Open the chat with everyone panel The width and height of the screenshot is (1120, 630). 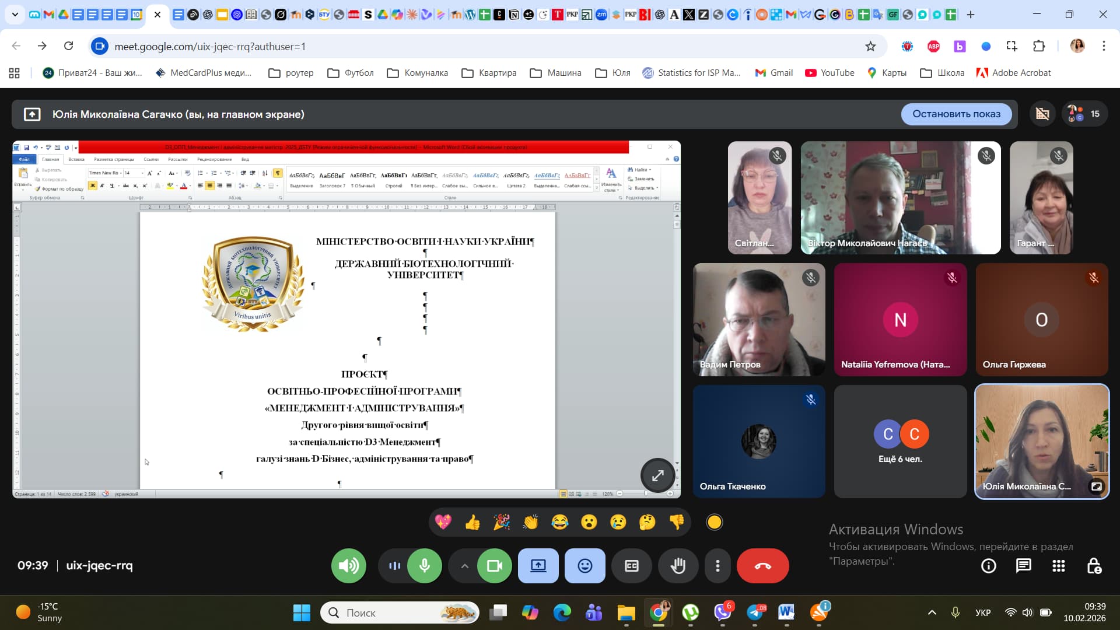point(1023,566)
